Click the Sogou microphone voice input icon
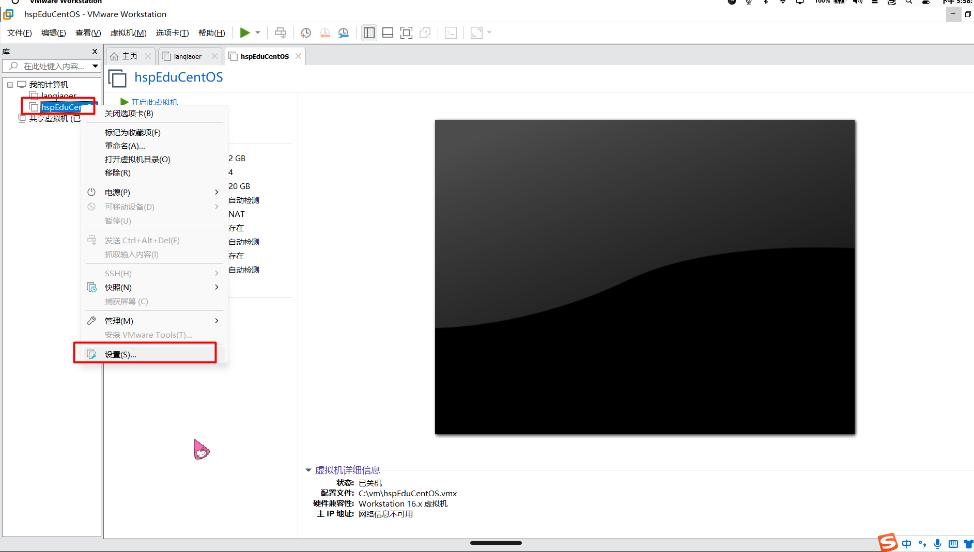The height and width of the screenshot is (552, 974). (x=937, y=544)
